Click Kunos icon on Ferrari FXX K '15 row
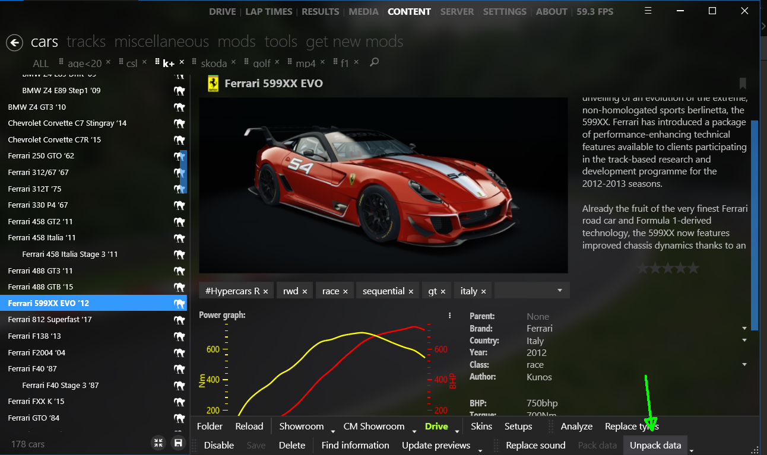Screen dimensions: 767x455 pos(179,402)
